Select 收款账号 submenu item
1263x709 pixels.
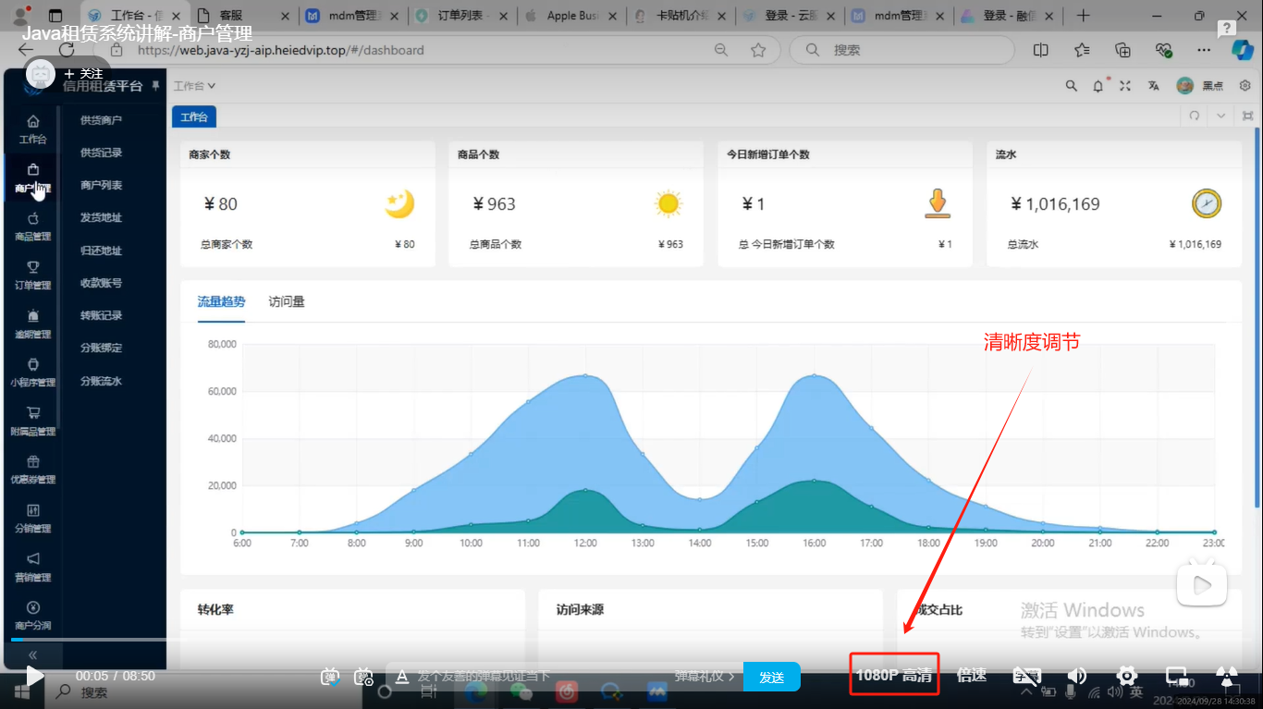pyautogui.click(x=101, y=283)
